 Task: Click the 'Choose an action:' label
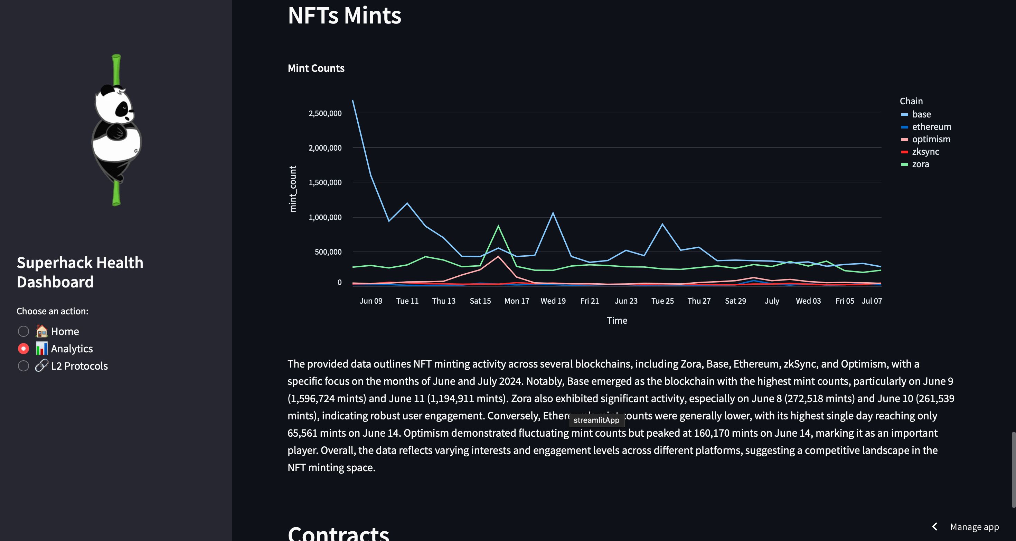coord(53,311)
